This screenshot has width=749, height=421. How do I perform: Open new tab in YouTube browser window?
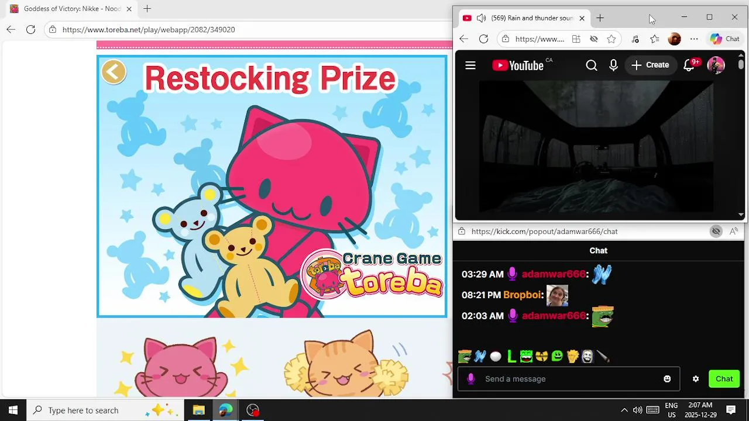(x=600, y=18)
